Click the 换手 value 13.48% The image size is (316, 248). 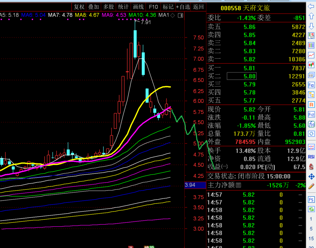pos(246,151)
